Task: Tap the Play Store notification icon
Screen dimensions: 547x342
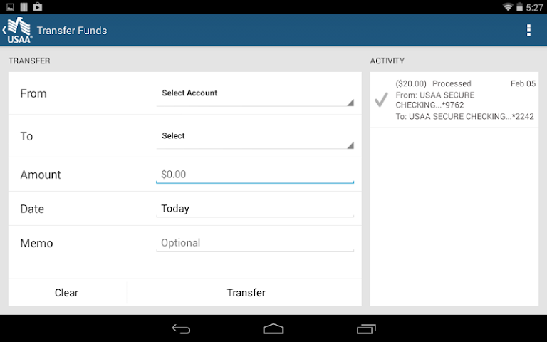Action: point(38,7)
